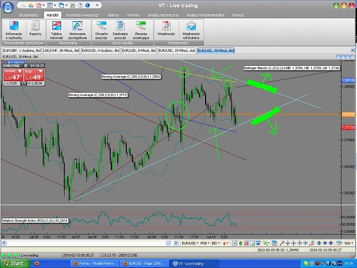Click chart scroll right arrow near symbol selector

(176, 243)
